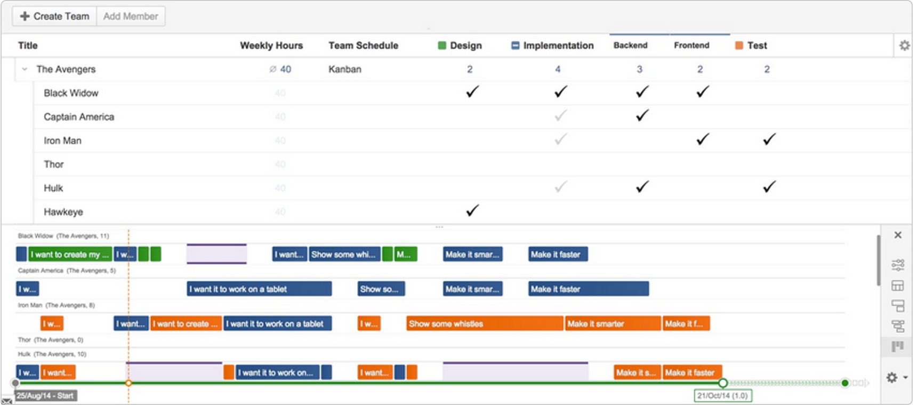Image resolution: width=917 pixels, height=405 pixels.
Task: Click the timeline panel vertical scrollbar
Action: (878, 260)
